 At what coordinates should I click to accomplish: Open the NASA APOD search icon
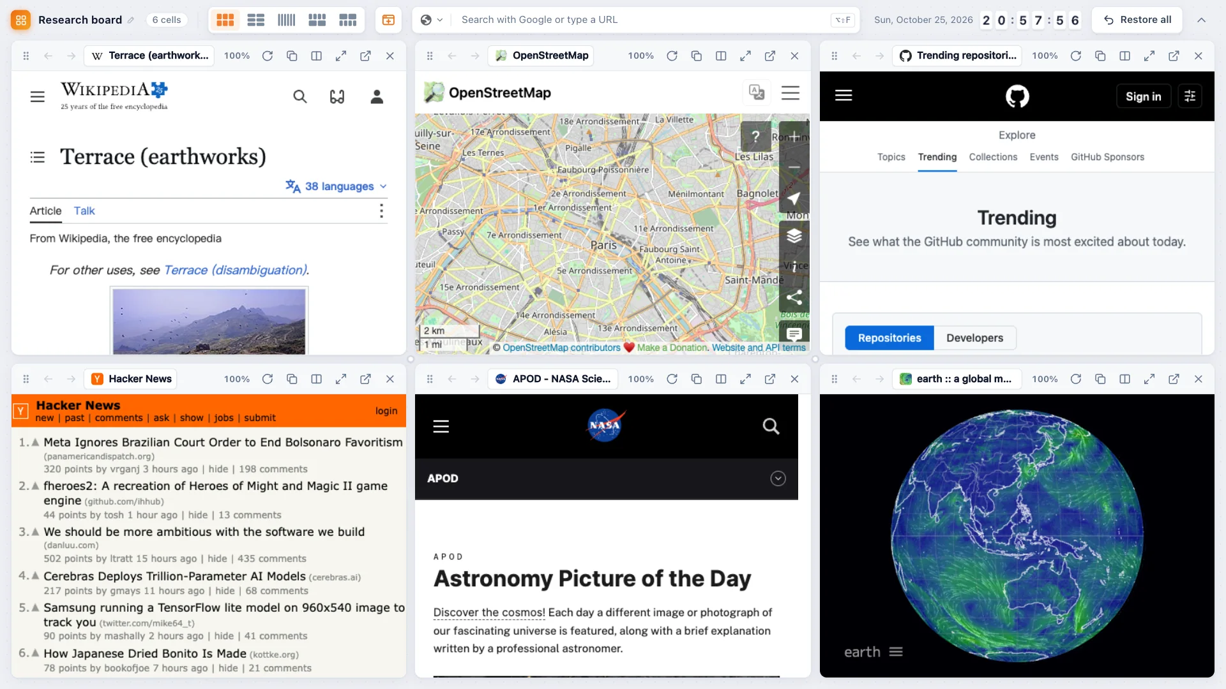tap(771, 426)
